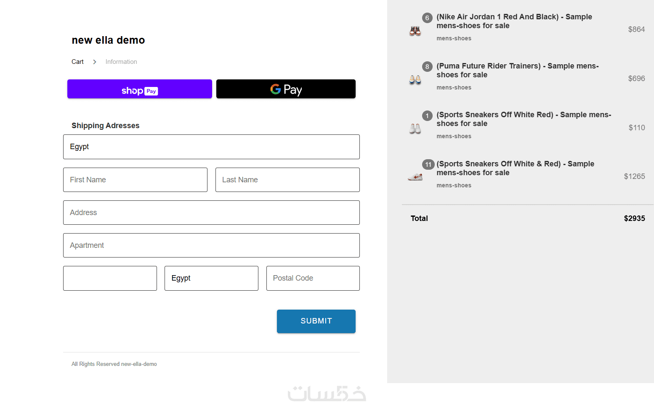Click the Nike Air Jordan shoe thumbnail

click(415, 31)
